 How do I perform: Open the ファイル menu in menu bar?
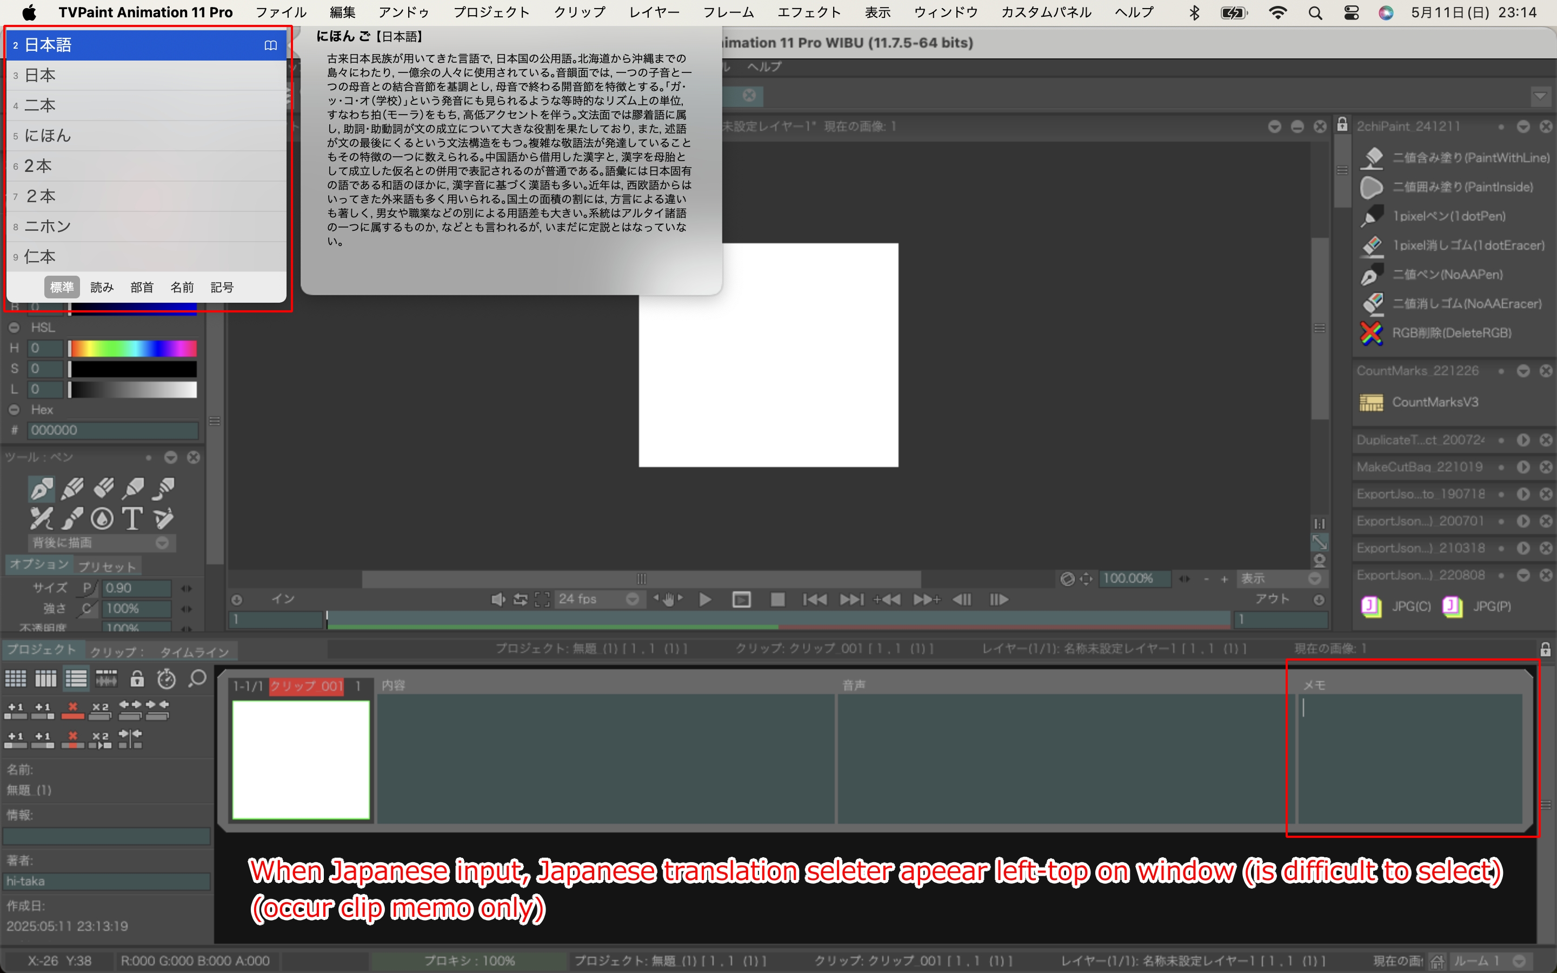pos(281,12)
